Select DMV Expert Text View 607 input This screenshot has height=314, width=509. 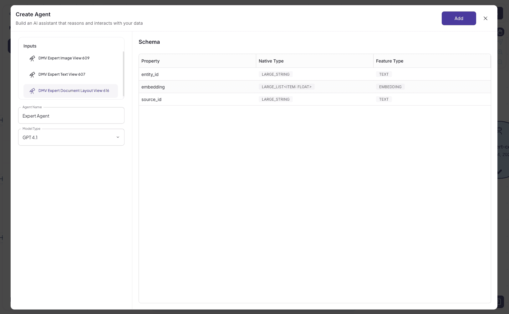coord(71,74)
